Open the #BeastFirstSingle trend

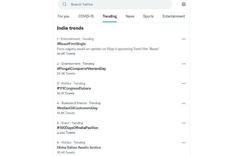(x=71, y=44)
